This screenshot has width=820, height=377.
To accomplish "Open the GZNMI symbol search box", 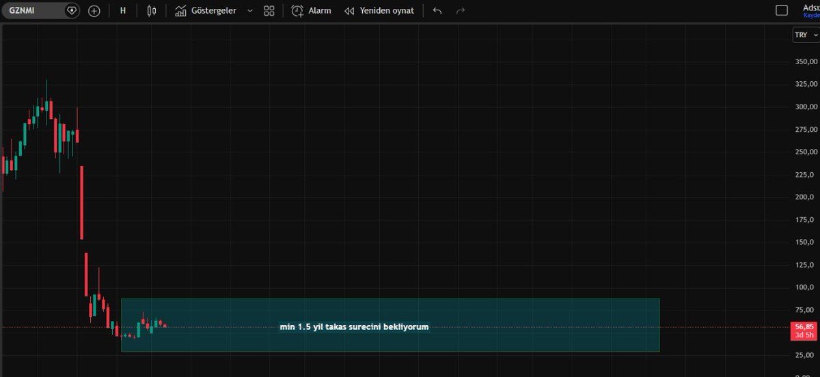I will [41, 11].
